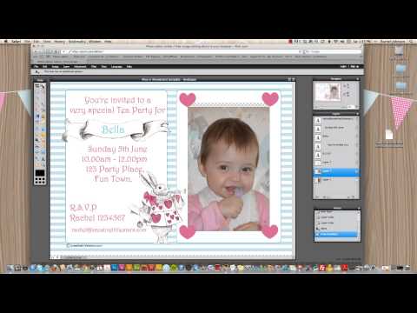Open Pixlr Layer menu
Image resolution: width=417 pixels, height=313 pixels.
(66, 67)
